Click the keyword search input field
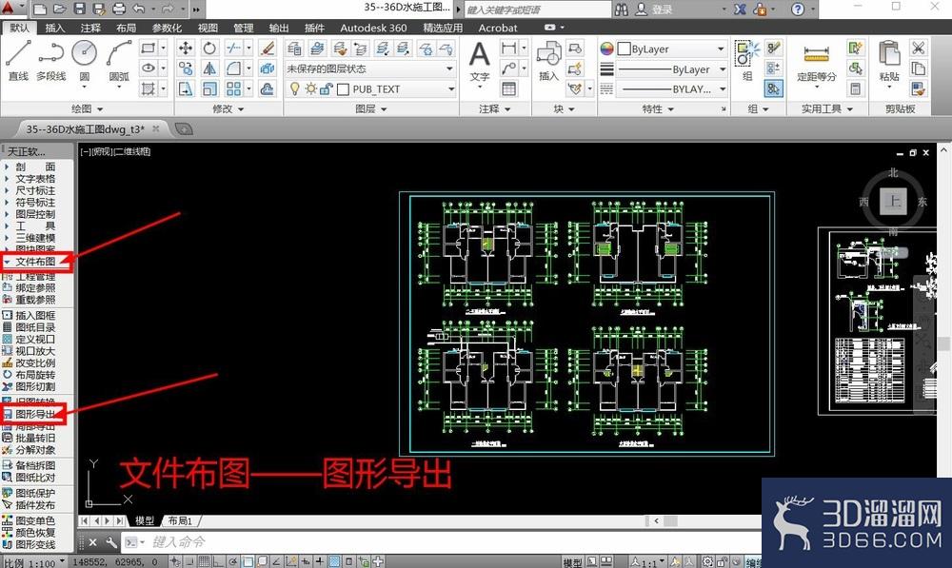952x568 pixels. pos(538,10)
